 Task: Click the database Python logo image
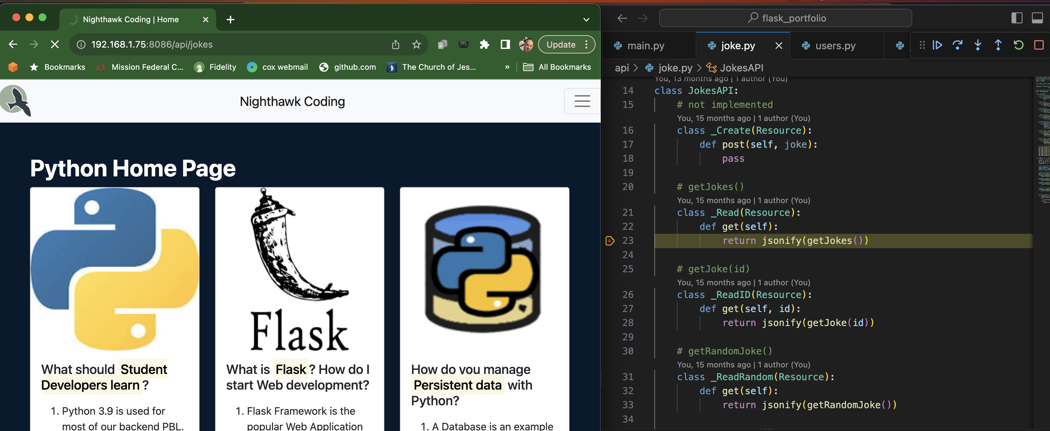click(x=484, y=269)
